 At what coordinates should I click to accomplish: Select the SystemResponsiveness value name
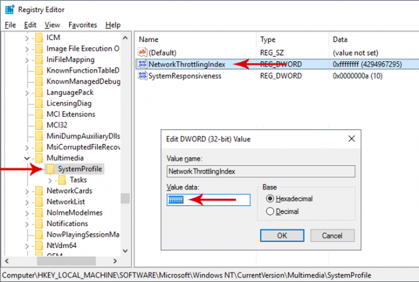point(185,76)
